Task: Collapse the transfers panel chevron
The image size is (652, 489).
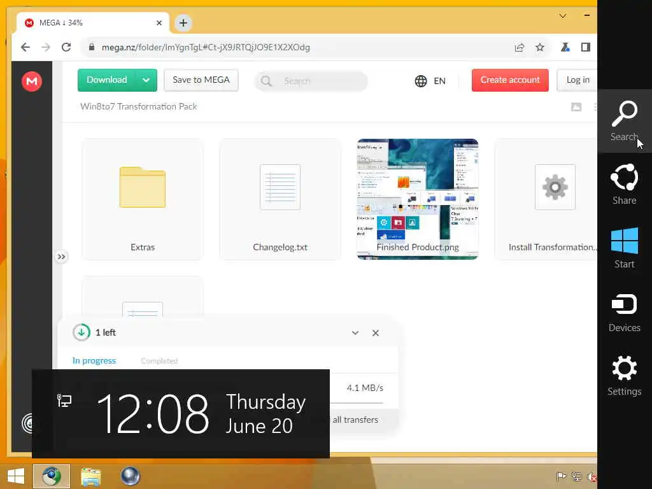Action: point(355,332)
